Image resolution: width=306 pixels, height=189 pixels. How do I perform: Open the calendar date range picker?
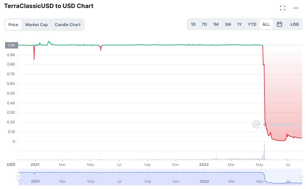tap(280, 24)
